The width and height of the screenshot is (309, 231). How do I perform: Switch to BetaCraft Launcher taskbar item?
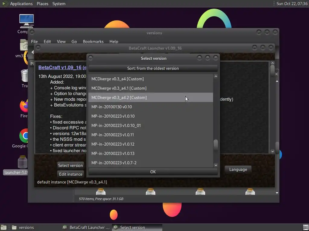pos(86,227)
